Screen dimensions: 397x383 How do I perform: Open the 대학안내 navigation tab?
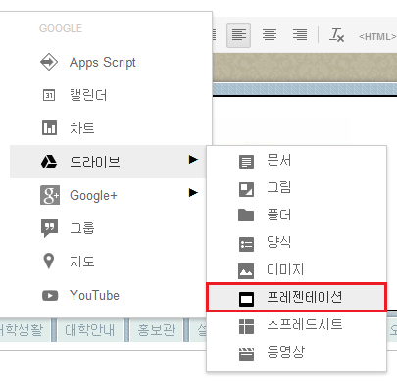90,330
